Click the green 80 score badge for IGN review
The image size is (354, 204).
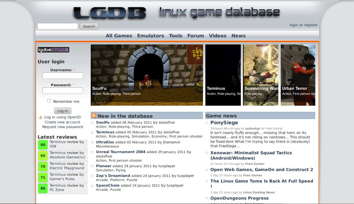tap(43, 145)
